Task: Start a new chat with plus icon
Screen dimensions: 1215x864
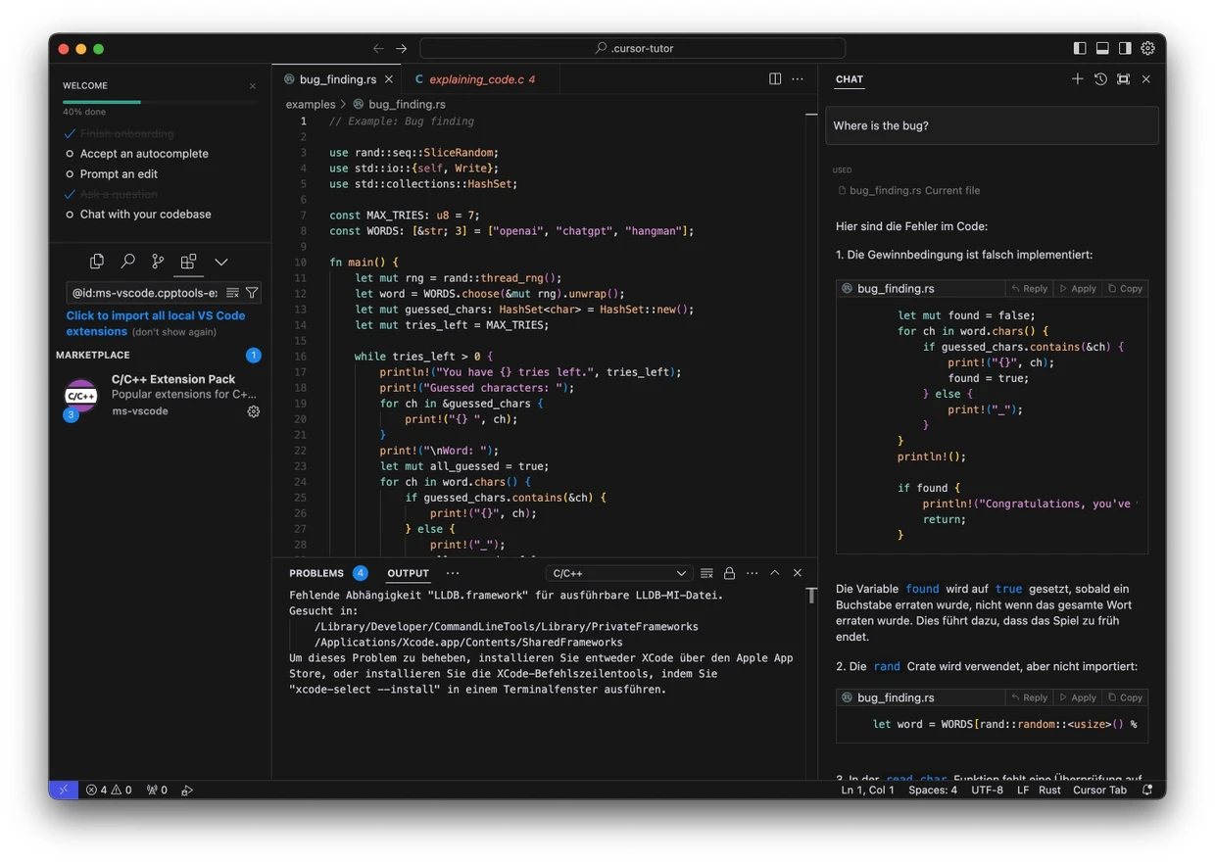Action: point(1077,79)
